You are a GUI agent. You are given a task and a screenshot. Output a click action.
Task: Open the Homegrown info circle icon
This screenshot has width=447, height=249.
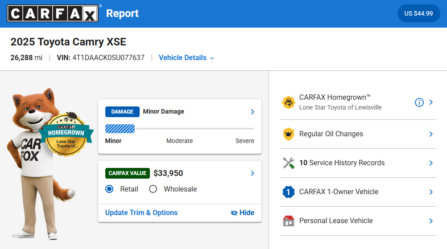click(419, 102)
